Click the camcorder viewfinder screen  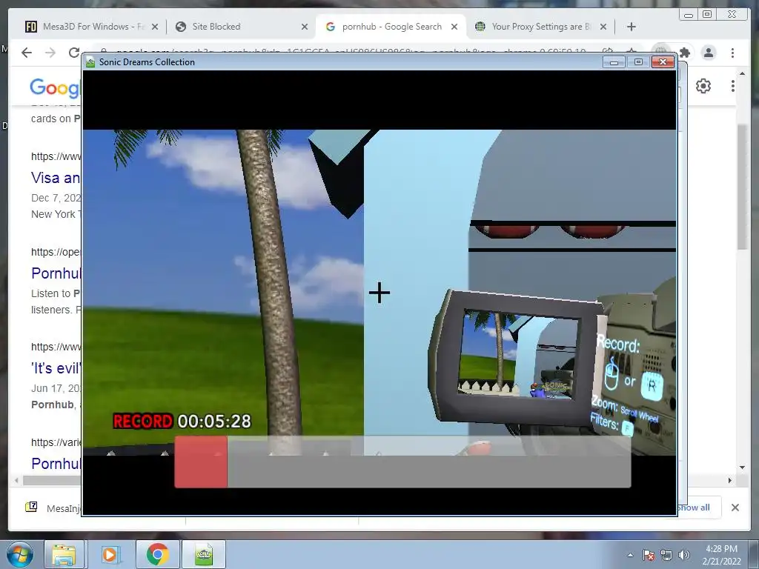click(x=518, y=354)
